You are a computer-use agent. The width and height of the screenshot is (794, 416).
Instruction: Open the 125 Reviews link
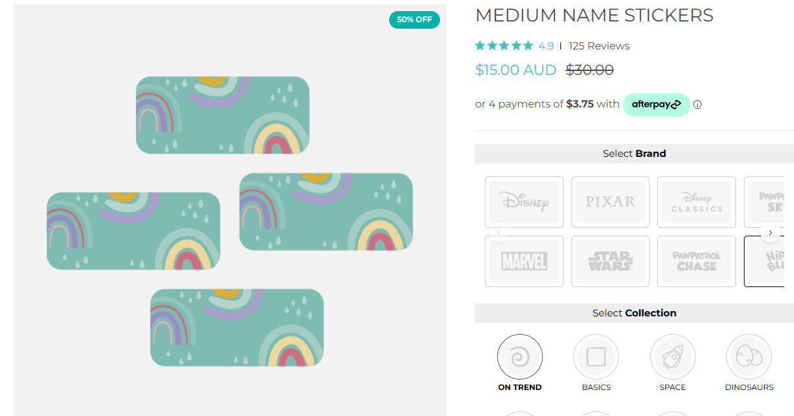coord(599,46)
